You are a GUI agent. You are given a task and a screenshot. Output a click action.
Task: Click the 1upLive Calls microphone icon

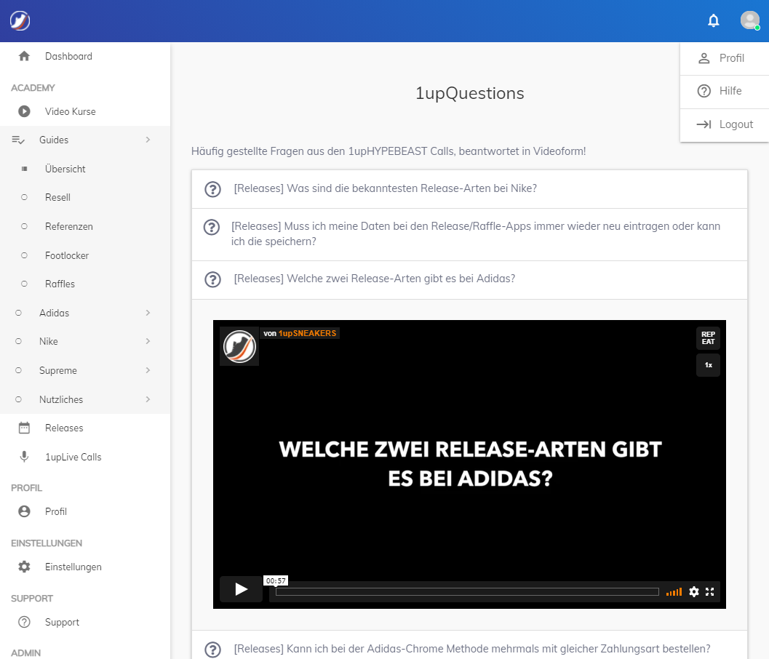pos(24,457)
